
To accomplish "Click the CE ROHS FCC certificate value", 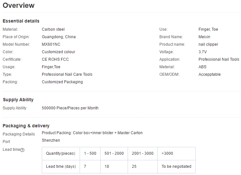I will tap(55, 59).
